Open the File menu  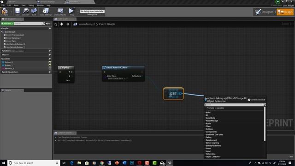coord(3,5)
